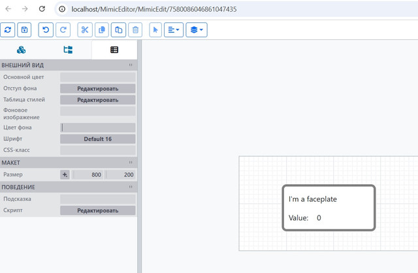418x273 pixels.
Task: Click the height field showing 200
Action: (121, 174)
